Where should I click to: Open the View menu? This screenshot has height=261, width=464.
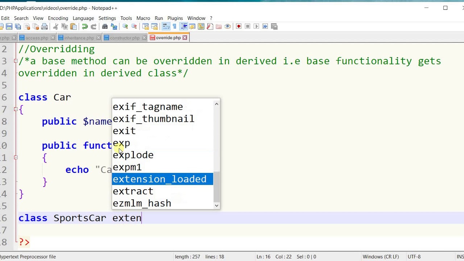tap(38, 18)
